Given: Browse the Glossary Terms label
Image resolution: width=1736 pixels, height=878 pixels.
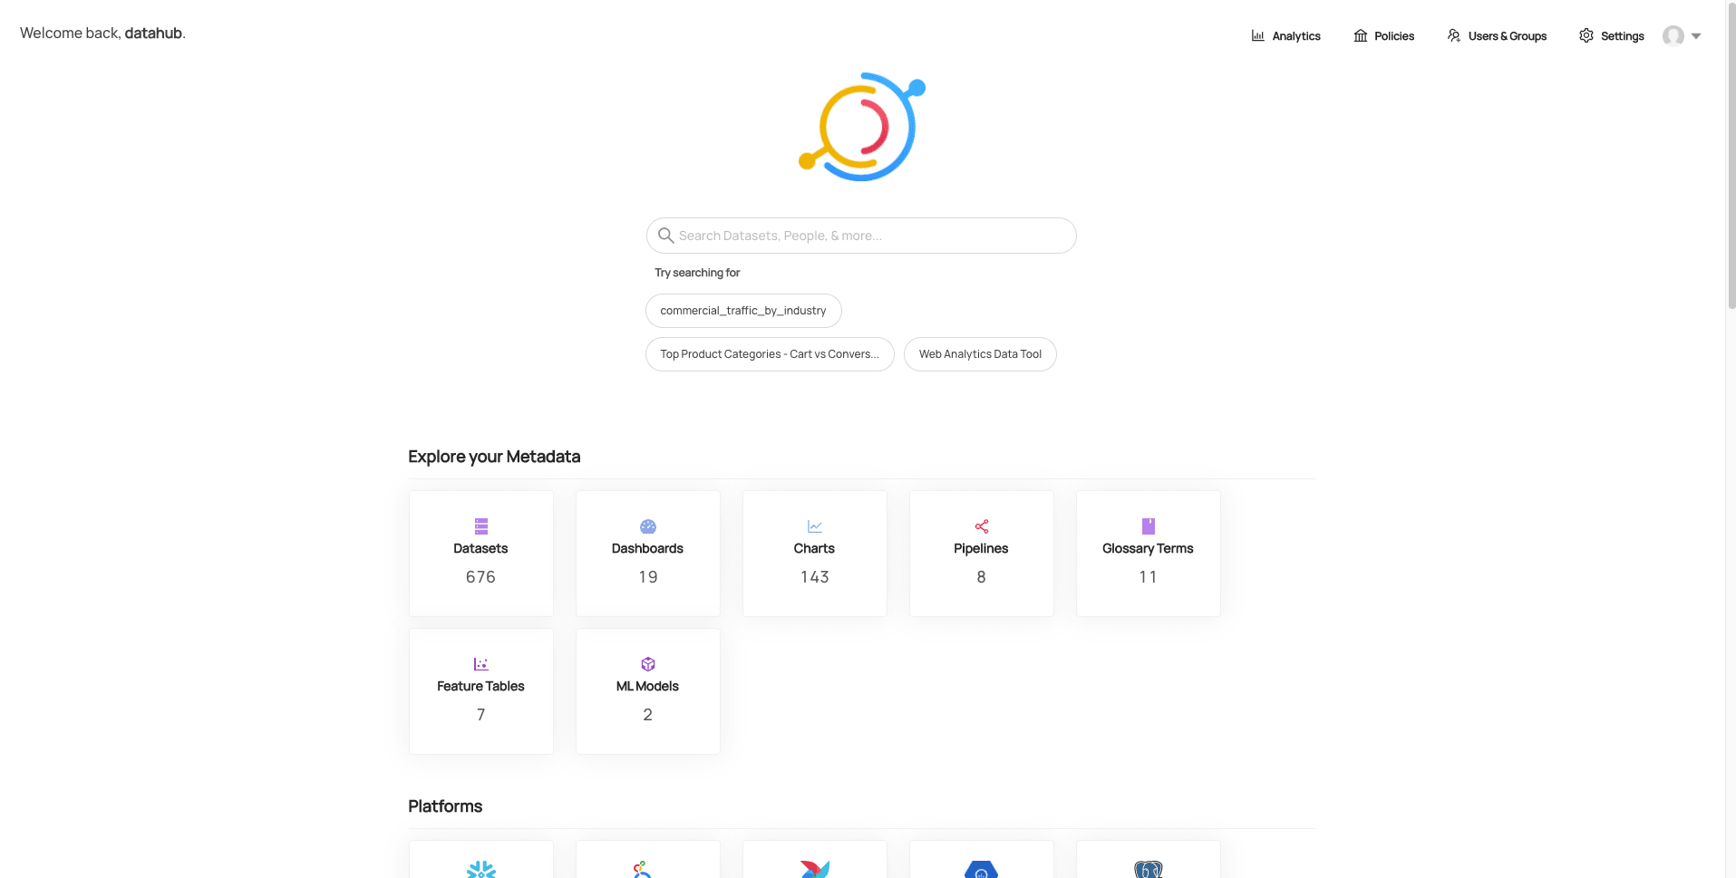Looking at the screenshot, I should 1148,548.
